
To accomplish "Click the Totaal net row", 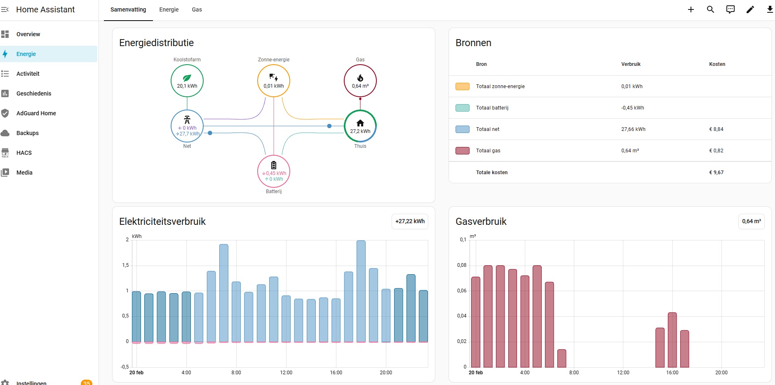I will [x=610, y=129].
